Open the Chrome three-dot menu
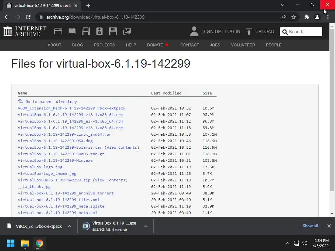335x251 pixels. pos(328,17)
